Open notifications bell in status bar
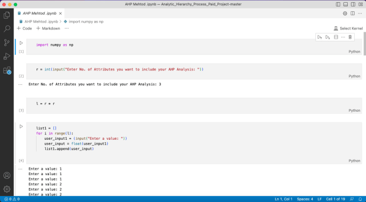Image resolution: width=366 pixels, height=202 pixels. [360, 199]
